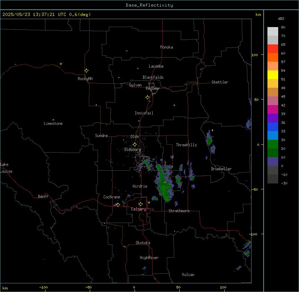Click the RedDeer city label
The width and height of the screenshot is (299, 292).
[x=153, y=88]
